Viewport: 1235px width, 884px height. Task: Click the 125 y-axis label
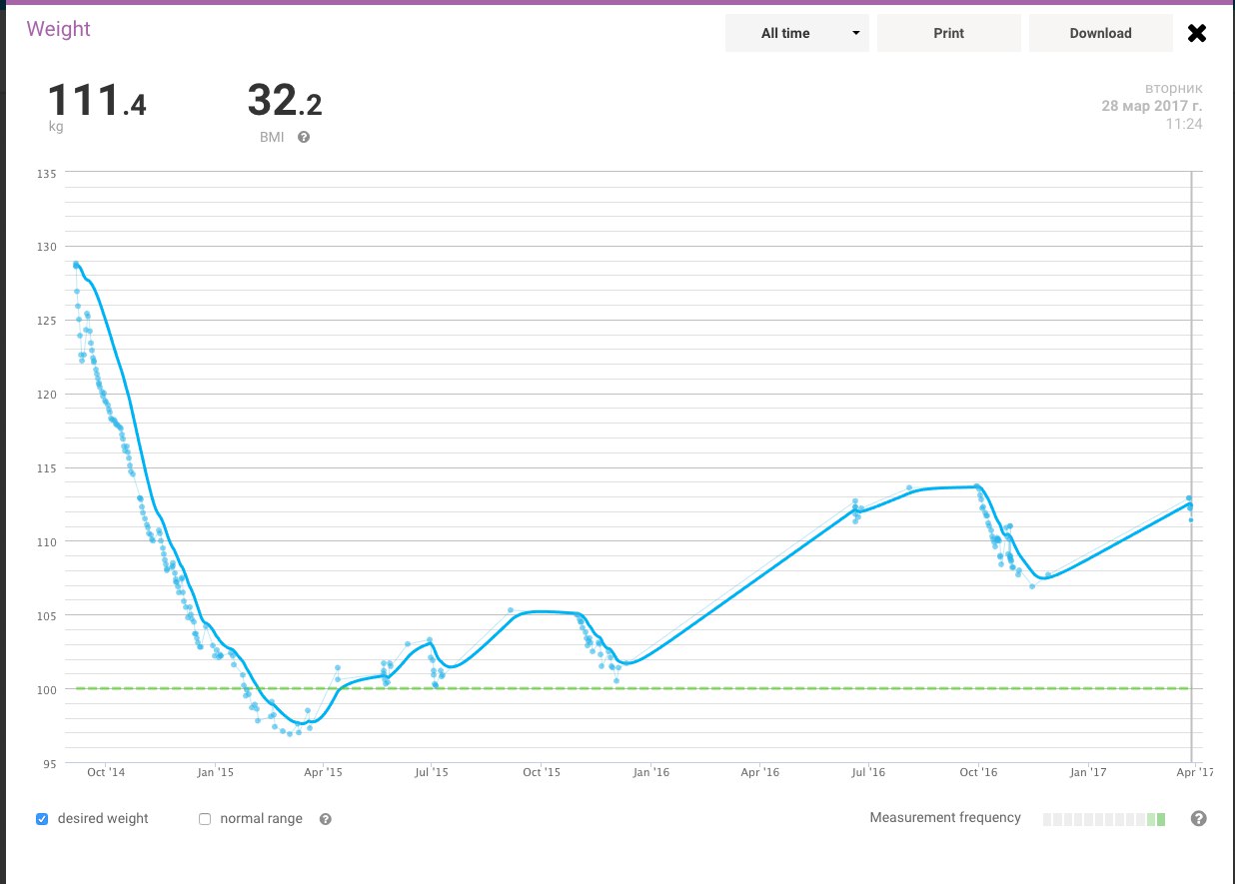[49, 321]
